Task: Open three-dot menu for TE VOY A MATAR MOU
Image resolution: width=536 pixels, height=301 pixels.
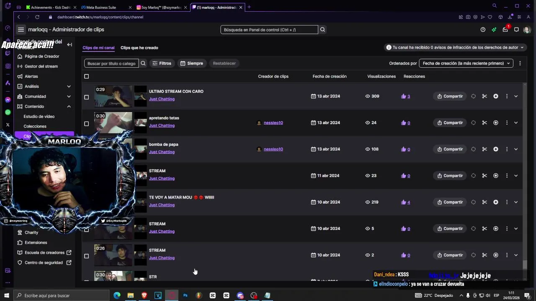Action: coord(507,202)
